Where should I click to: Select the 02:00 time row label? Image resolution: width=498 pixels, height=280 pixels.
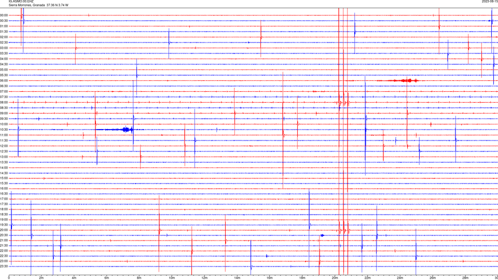4,37
